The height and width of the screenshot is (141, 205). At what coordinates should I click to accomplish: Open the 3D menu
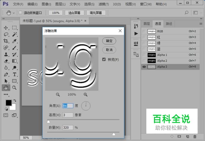[117, 4]
